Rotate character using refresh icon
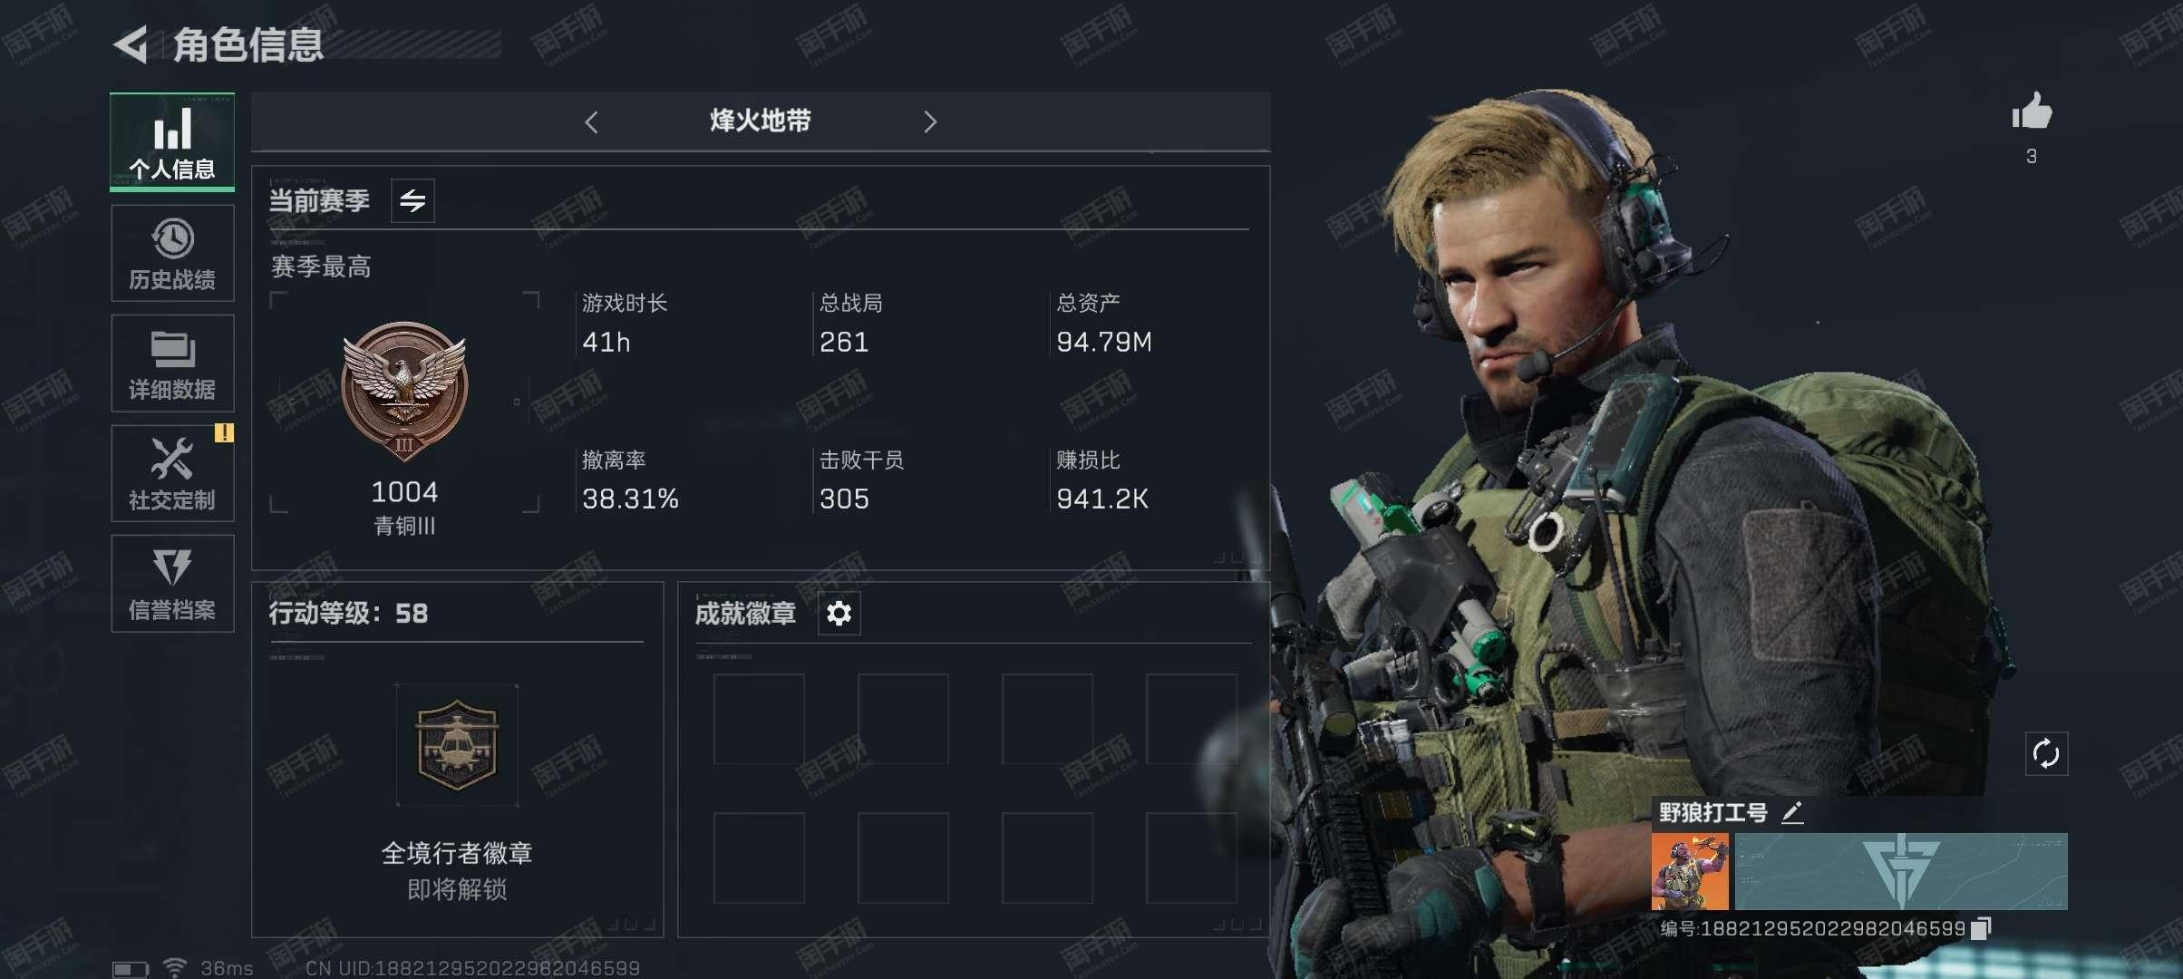Viewport: 2183px width, 979px height. click(x=2046, y=753)
